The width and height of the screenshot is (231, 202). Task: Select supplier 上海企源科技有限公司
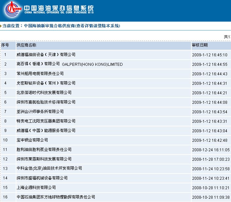click(x=36, y=187)
